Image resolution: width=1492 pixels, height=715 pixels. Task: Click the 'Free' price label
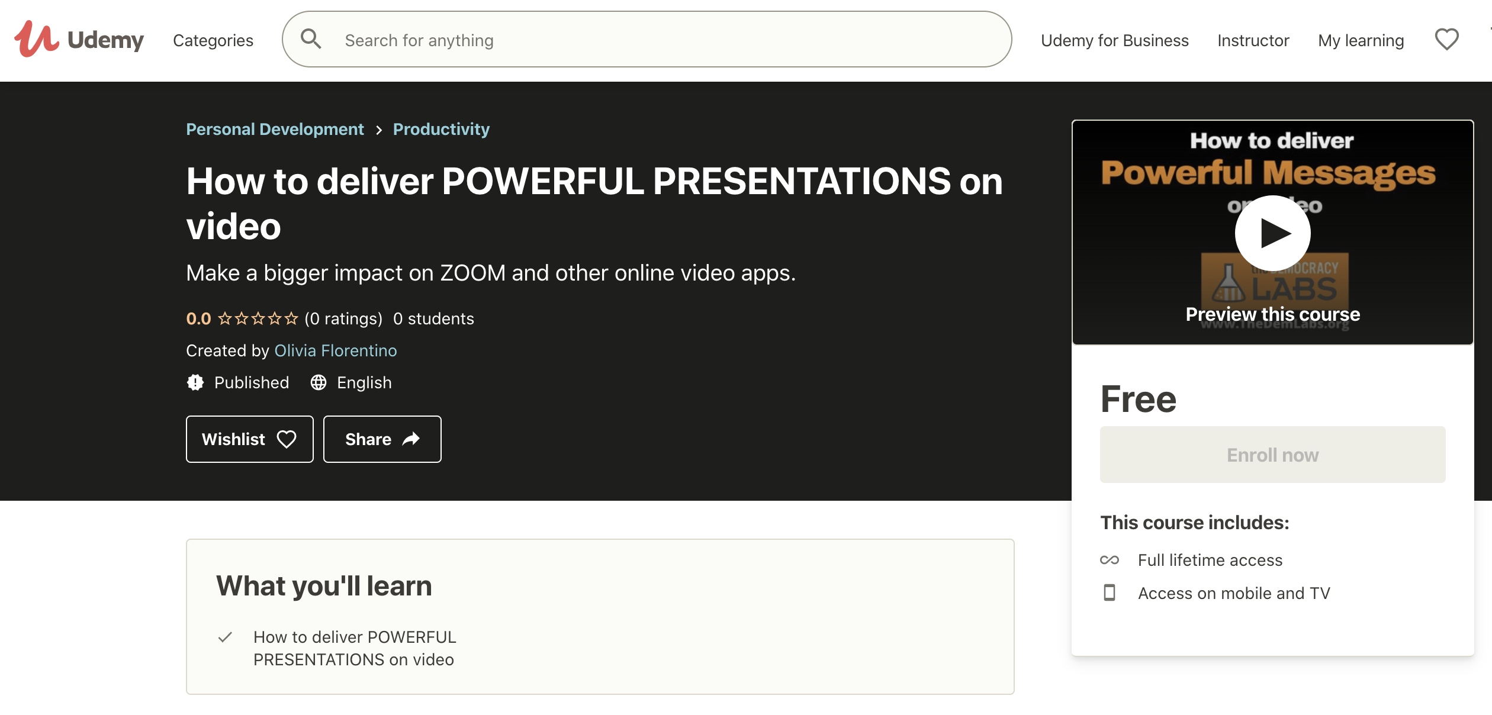[x=1138, y=399]
